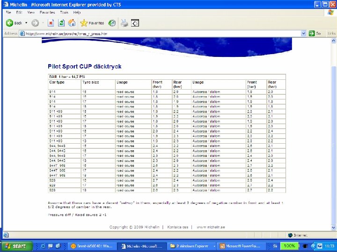This screenshot has width=337, height=252.
Task: Click scrollbar up arrow
Action: click(334, 41)
